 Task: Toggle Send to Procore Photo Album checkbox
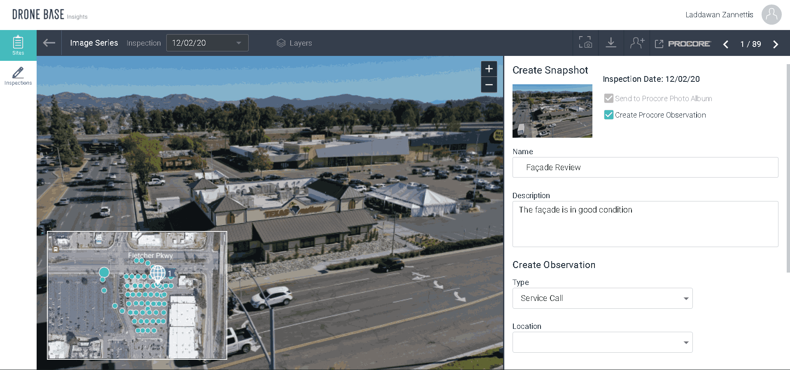click(x=608, y=98)
